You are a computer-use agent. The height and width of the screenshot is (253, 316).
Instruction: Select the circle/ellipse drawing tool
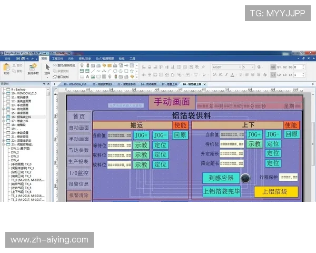point(115,71)
